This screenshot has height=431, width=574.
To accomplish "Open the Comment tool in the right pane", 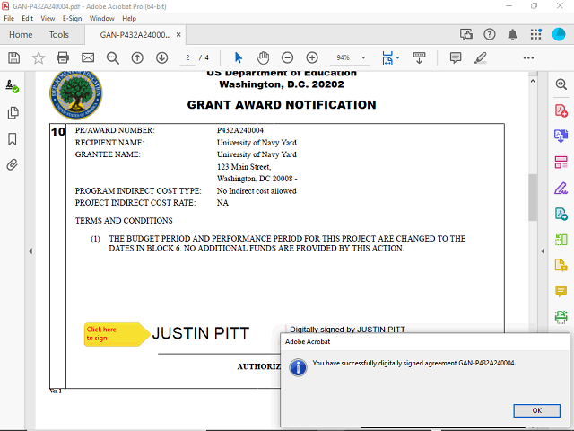I will coord(561,291).
